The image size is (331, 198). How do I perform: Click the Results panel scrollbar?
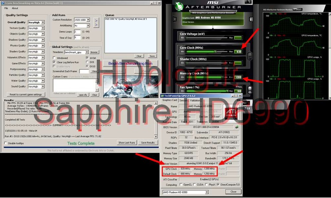click(156, 120)
